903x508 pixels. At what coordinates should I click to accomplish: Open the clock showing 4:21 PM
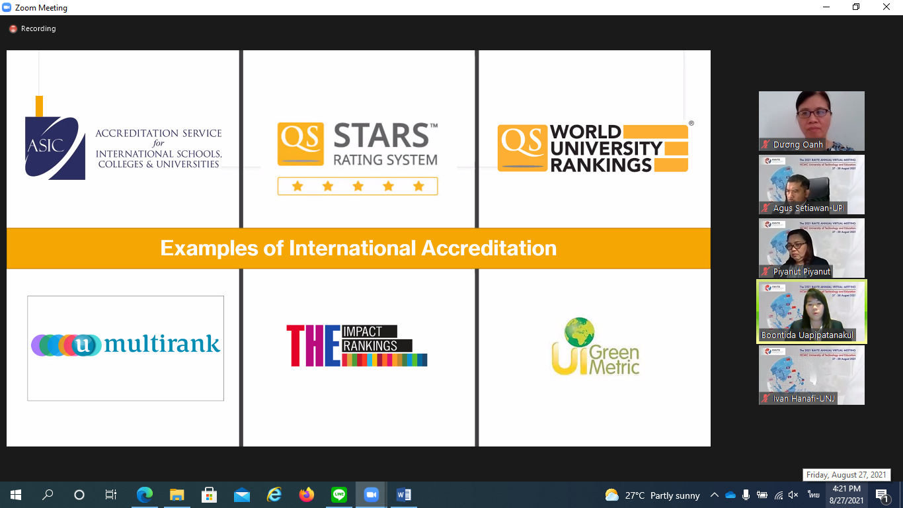846,495
